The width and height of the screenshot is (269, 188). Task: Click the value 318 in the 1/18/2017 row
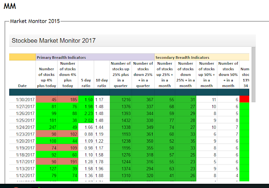tap(143, 154)
